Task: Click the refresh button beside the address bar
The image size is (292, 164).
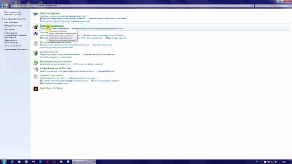Action: click(252, 6)
